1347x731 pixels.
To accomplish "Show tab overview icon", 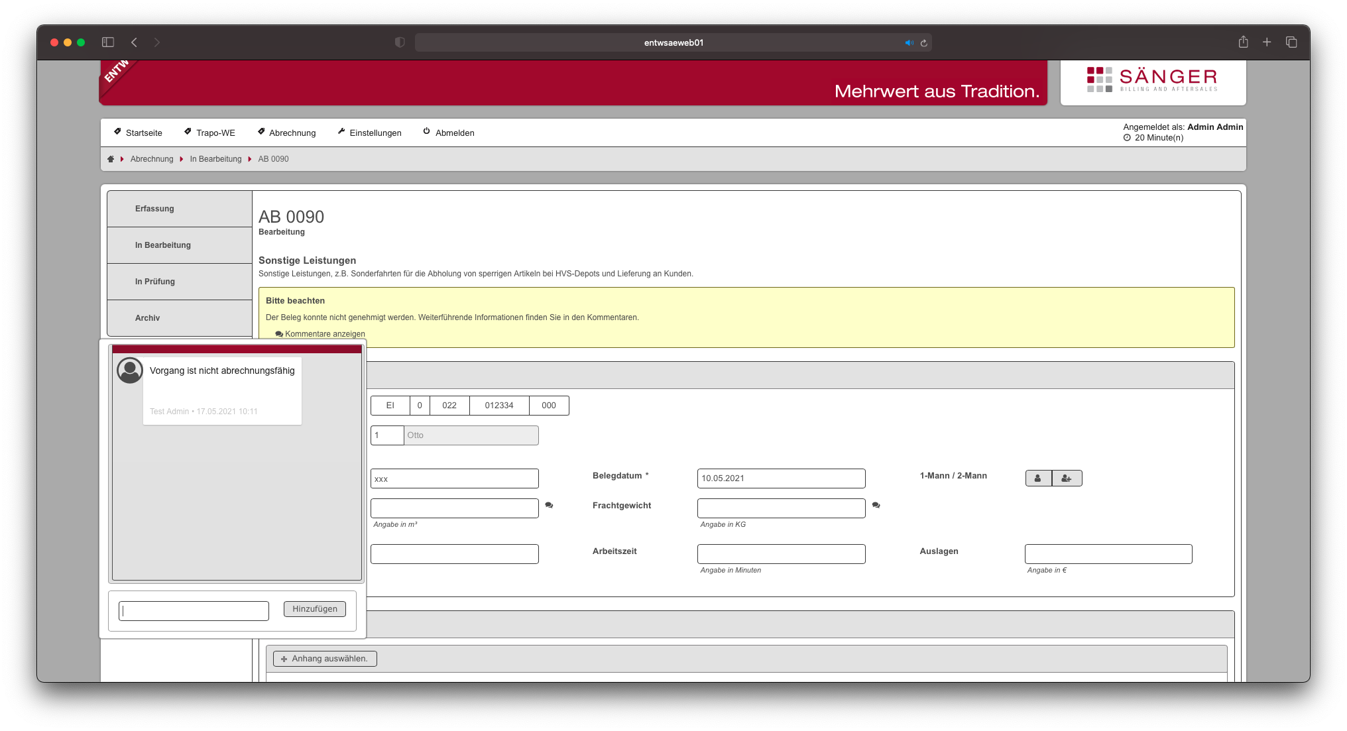I will coord(1291,42).
